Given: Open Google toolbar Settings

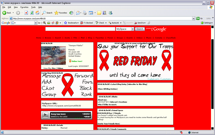Looking at the screenshot, I should tap(207, 23).
